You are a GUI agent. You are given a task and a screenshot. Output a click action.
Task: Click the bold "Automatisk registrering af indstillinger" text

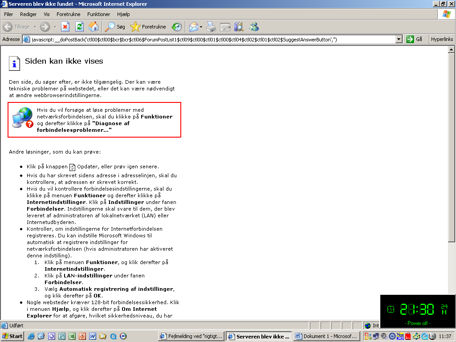(117, 289)
